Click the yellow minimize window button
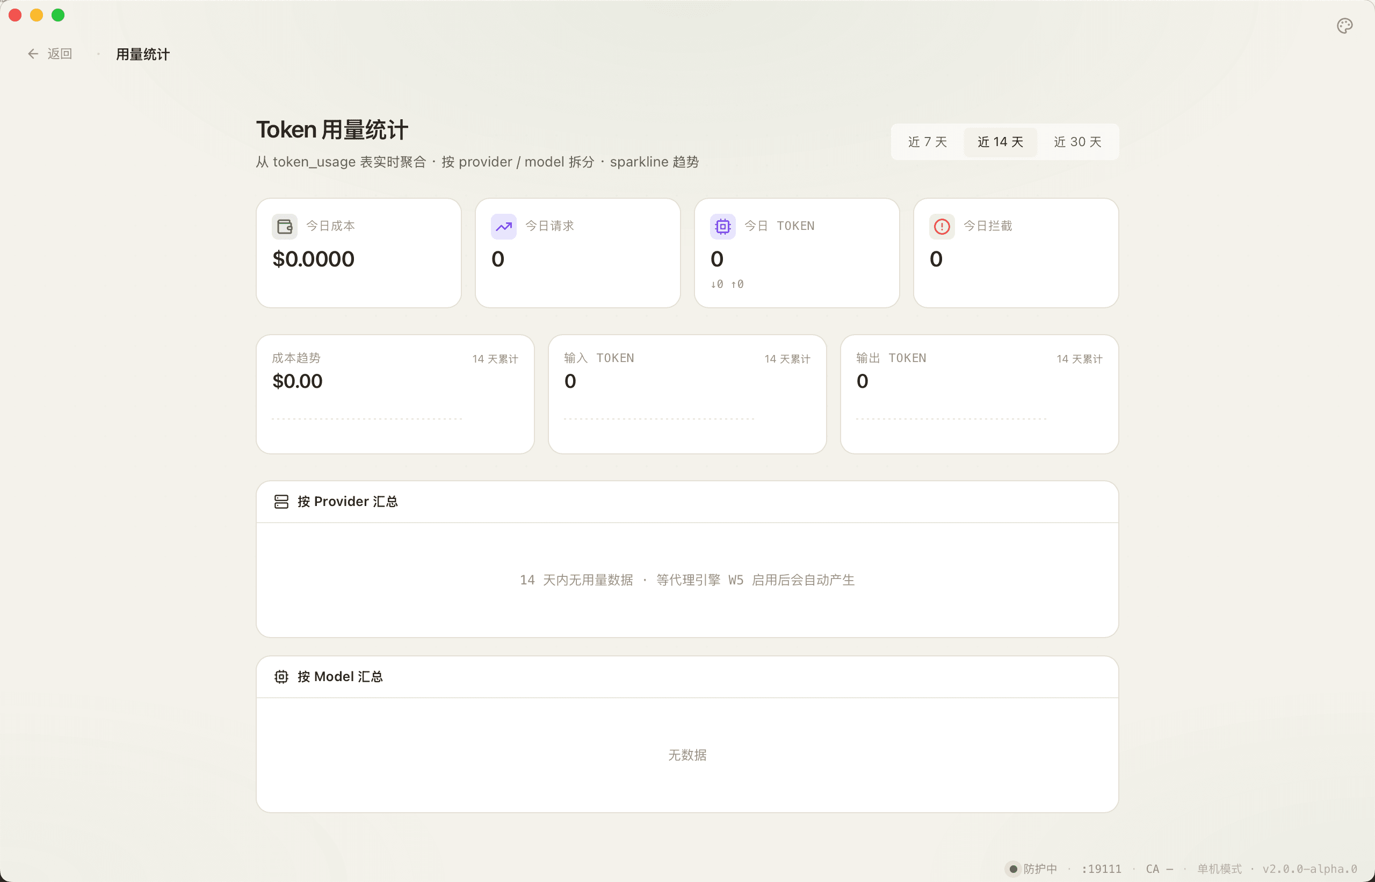The width and height of the screenshot is (1375, 882). (x=37, y=15)
